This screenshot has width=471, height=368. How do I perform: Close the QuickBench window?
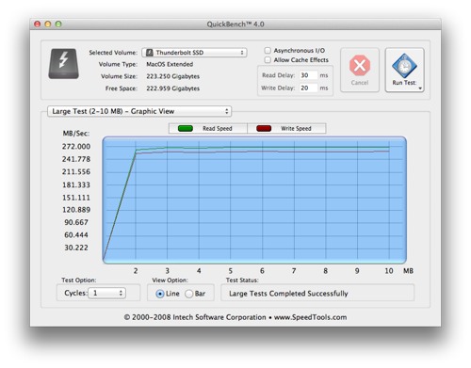(x=38, y=24)
